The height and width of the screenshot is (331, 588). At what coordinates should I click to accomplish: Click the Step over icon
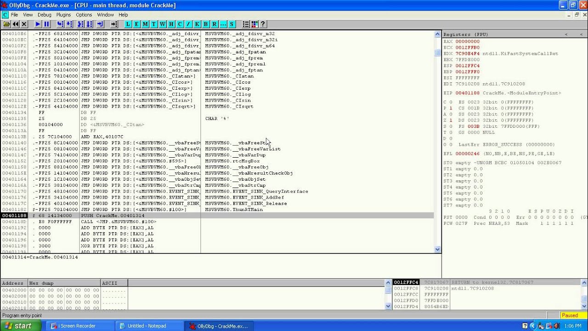[x=69, y=24]
